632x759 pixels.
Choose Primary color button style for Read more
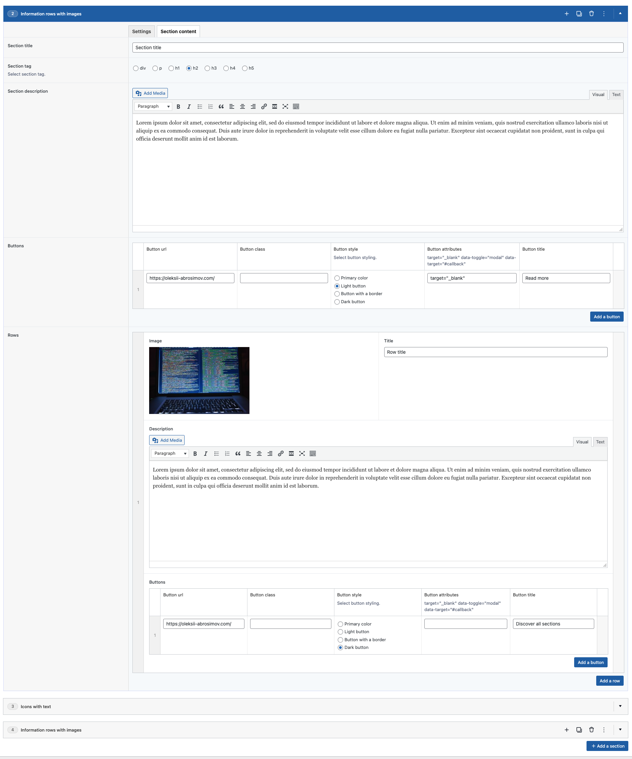pyautogui.click(x=337, y=278)
